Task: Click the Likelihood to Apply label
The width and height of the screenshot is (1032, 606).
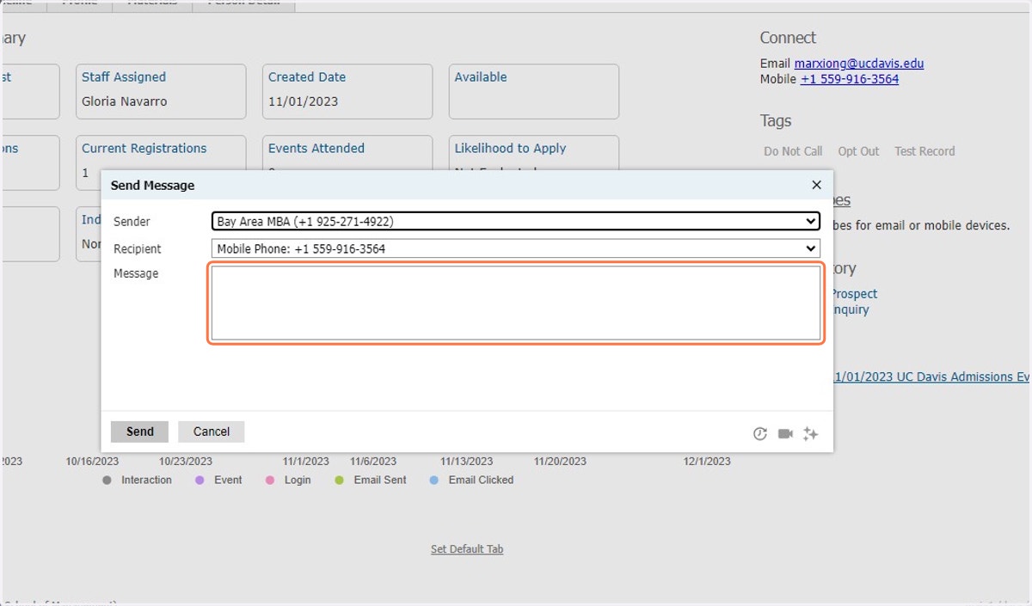Action: (x=510, y=149)
